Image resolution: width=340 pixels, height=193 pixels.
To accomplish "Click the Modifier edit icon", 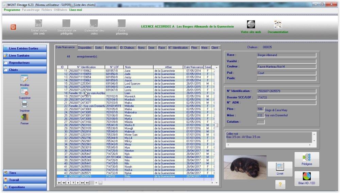I will click(24, 79).
